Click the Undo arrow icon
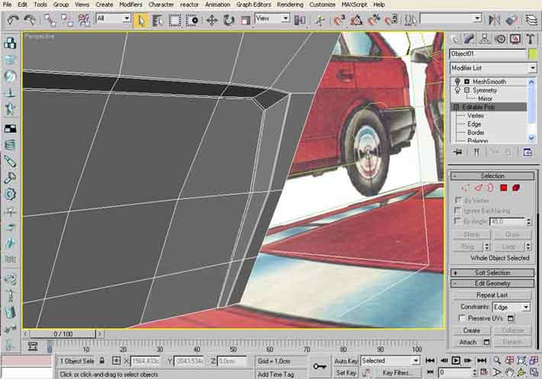This screenshot has height=379, width=542. tap(13, 19)
